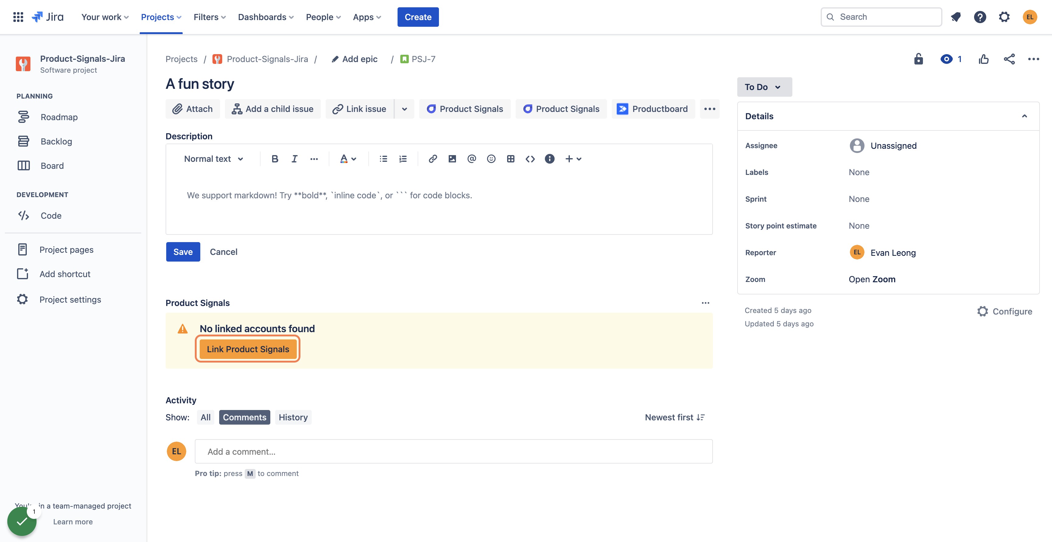1052x542 pixels.
Task: Open Backlog in the sidebar
Action: (56, 141)
